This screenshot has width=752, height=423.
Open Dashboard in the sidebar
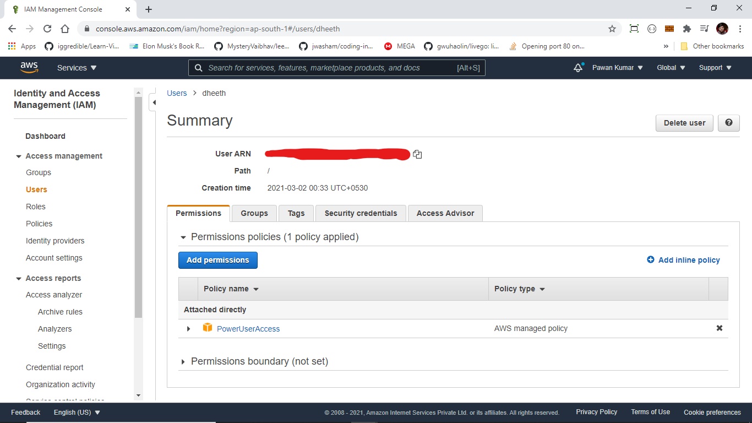(x=45, y=136)
